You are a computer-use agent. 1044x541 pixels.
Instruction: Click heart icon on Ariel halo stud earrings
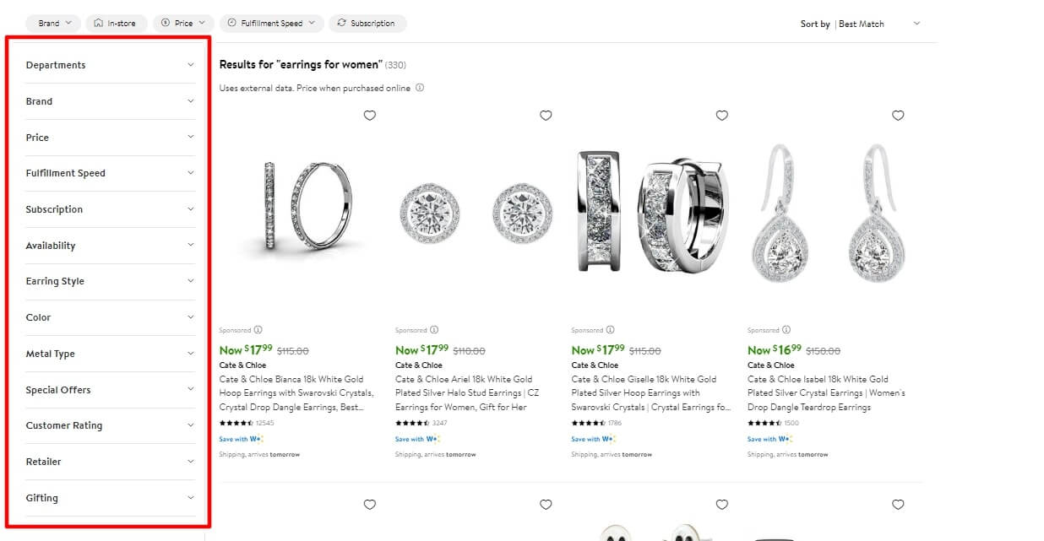546,116
